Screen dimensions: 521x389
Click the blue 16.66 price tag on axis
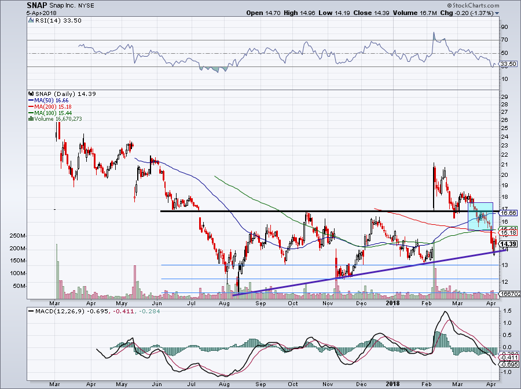coord(509,213)
